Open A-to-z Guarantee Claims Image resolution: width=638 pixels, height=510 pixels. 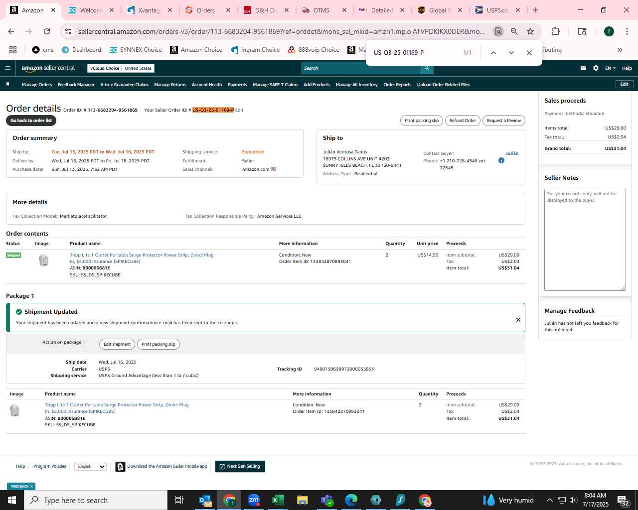point(125,85)
